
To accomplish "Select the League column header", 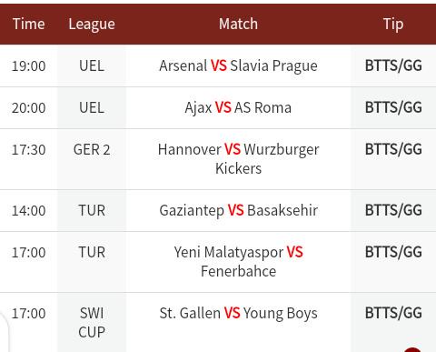I will point(92,25).
